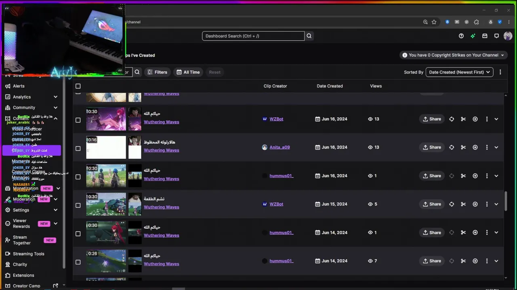Image resolution: width=517 pixels, height=290 pixels.
Task: Open the Inbox mail icon
Action: 485,36
